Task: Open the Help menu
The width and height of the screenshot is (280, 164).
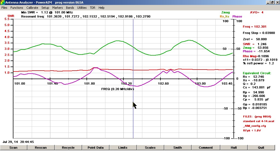Action: click(102, 8)
